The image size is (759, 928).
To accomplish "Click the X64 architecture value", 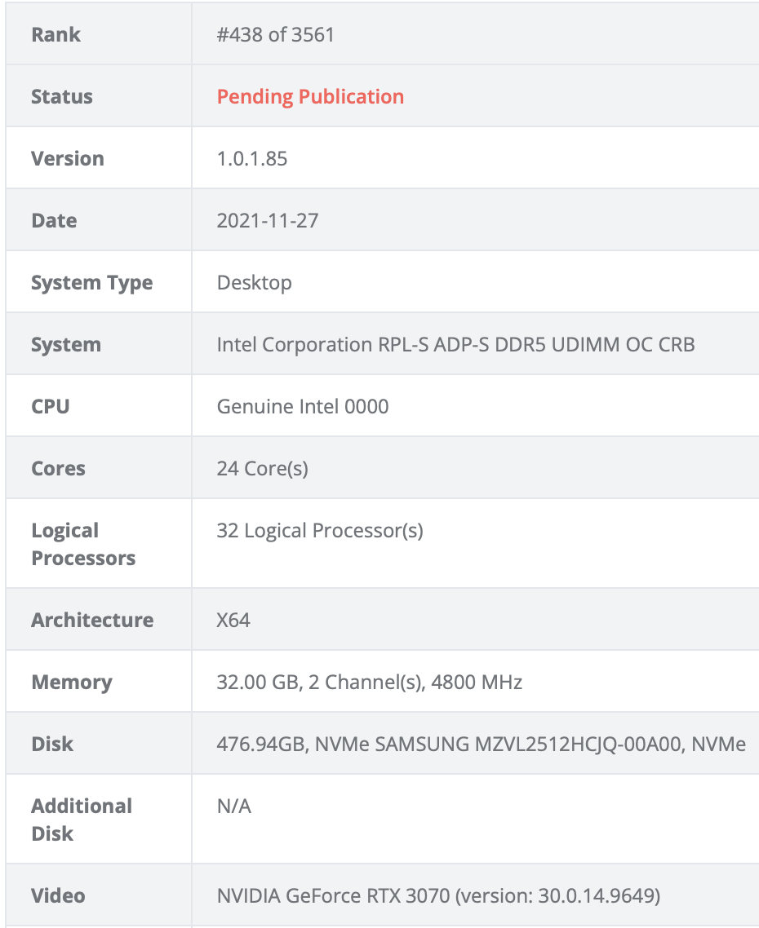I will coord(233,620).
